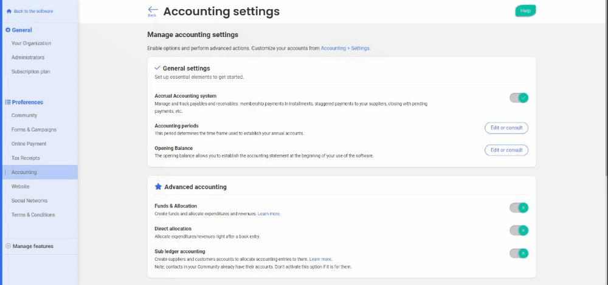Screen dimensions: 608x285
Task: Open Tax Receipts preferences
Action: coord(26,158)
